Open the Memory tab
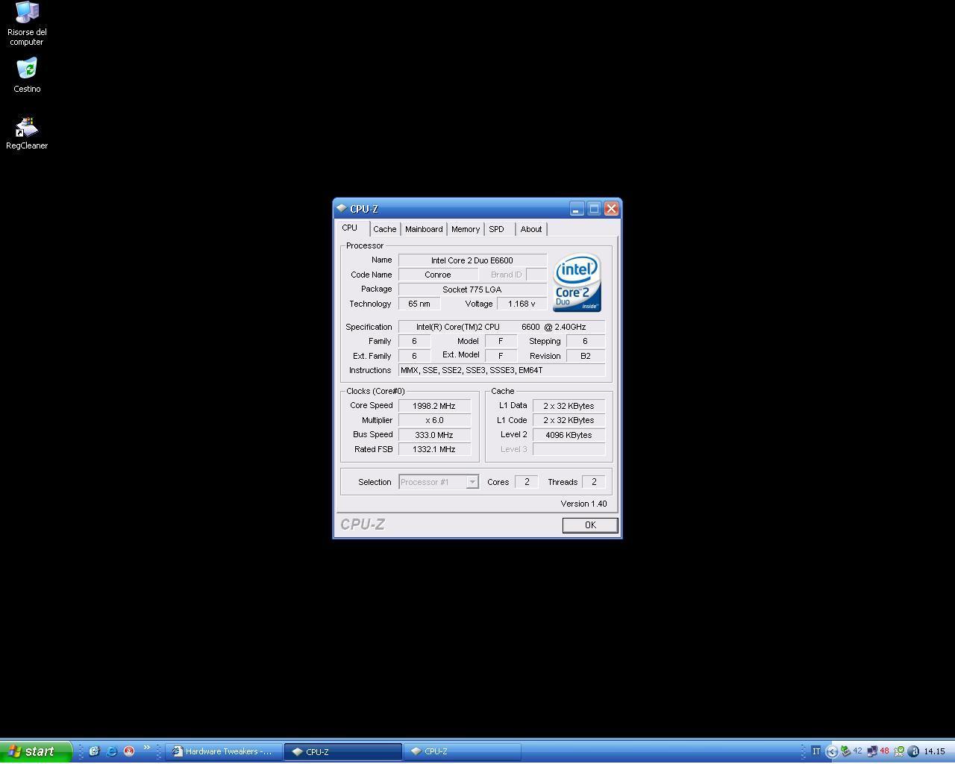Screen dimensions: 955x764 coord(466,229)
